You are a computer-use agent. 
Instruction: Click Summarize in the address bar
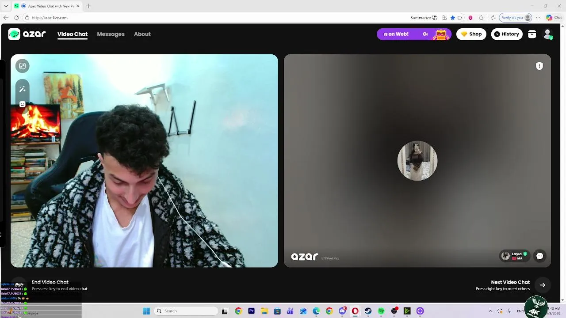click(x=424, y=18)
